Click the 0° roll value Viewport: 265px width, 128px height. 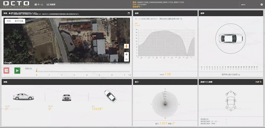(50, 109)
